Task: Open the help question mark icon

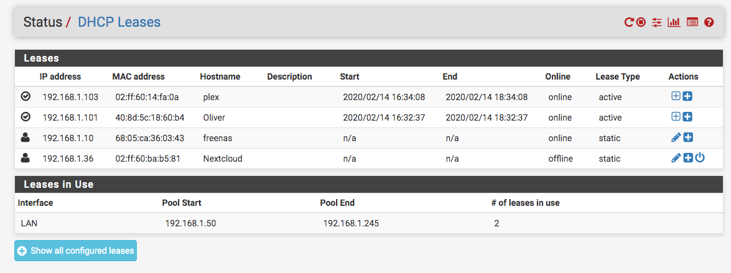Action: pos(709,22)
